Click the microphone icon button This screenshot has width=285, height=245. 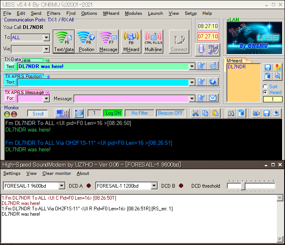[x=201, y=49]
